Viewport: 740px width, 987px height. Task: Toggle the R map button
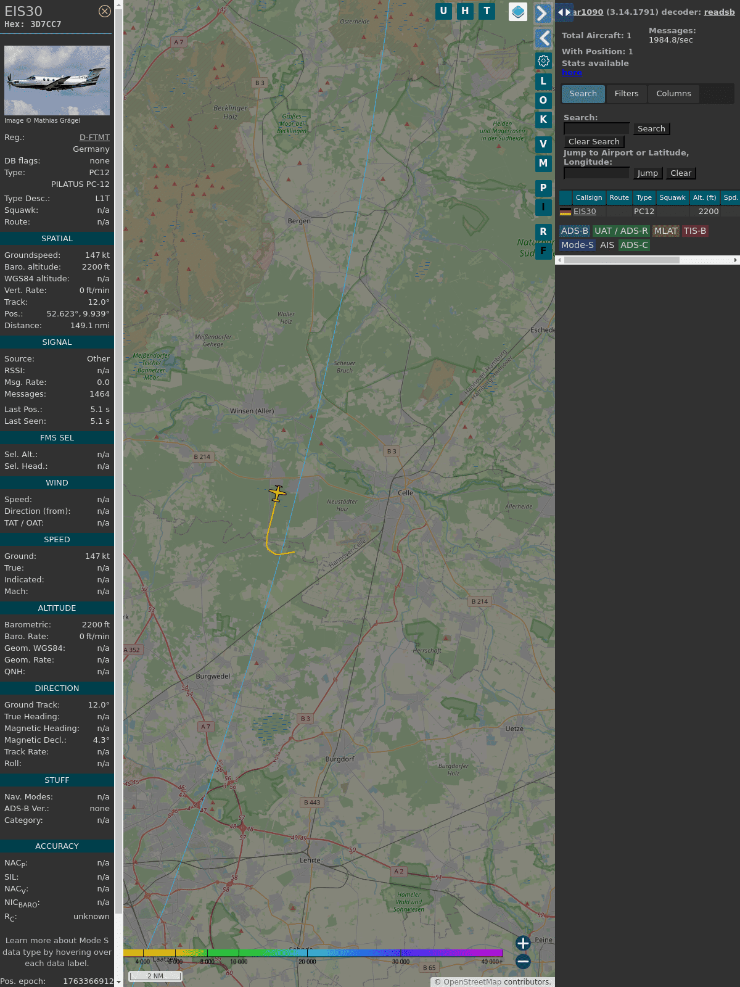coord(543,232)
